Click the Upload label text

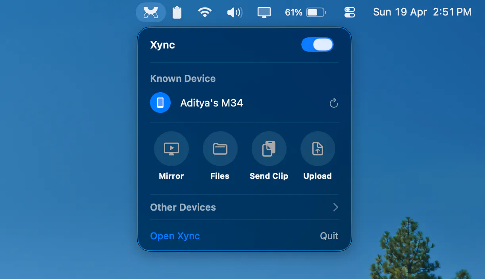[318, 176]
